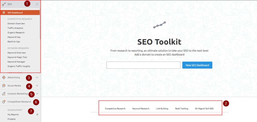Expand the Social Media section chevron
257x122 pixels.
(x=37, y=86)
